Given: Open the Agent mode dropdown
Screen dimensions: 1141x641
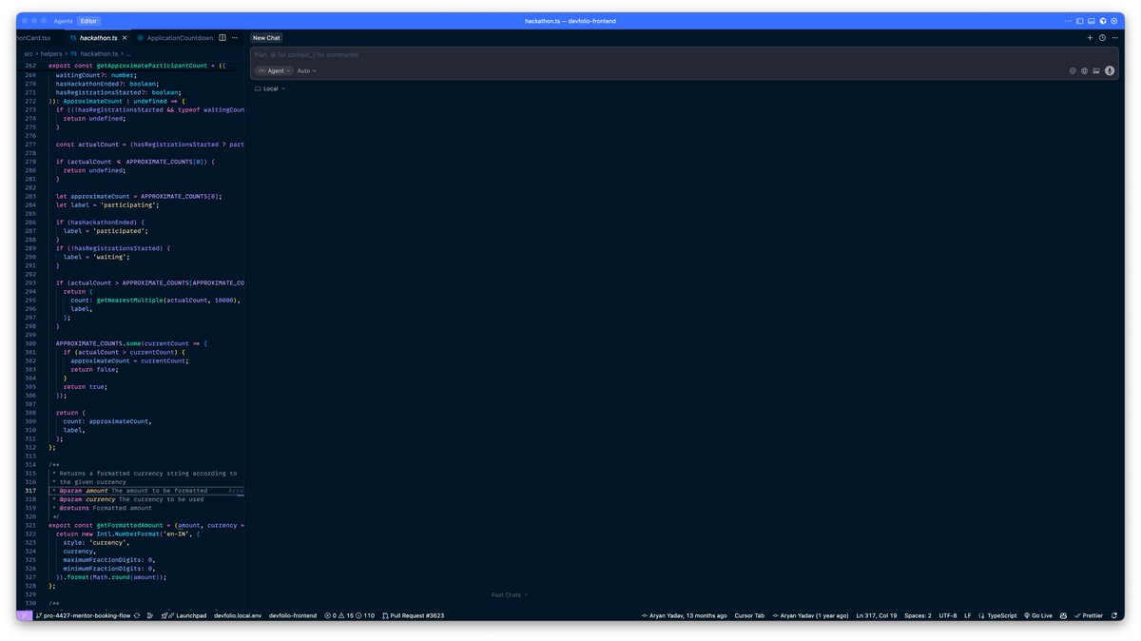Looking at the screenshot, I should pyautogui.click(x=273, y=71).
